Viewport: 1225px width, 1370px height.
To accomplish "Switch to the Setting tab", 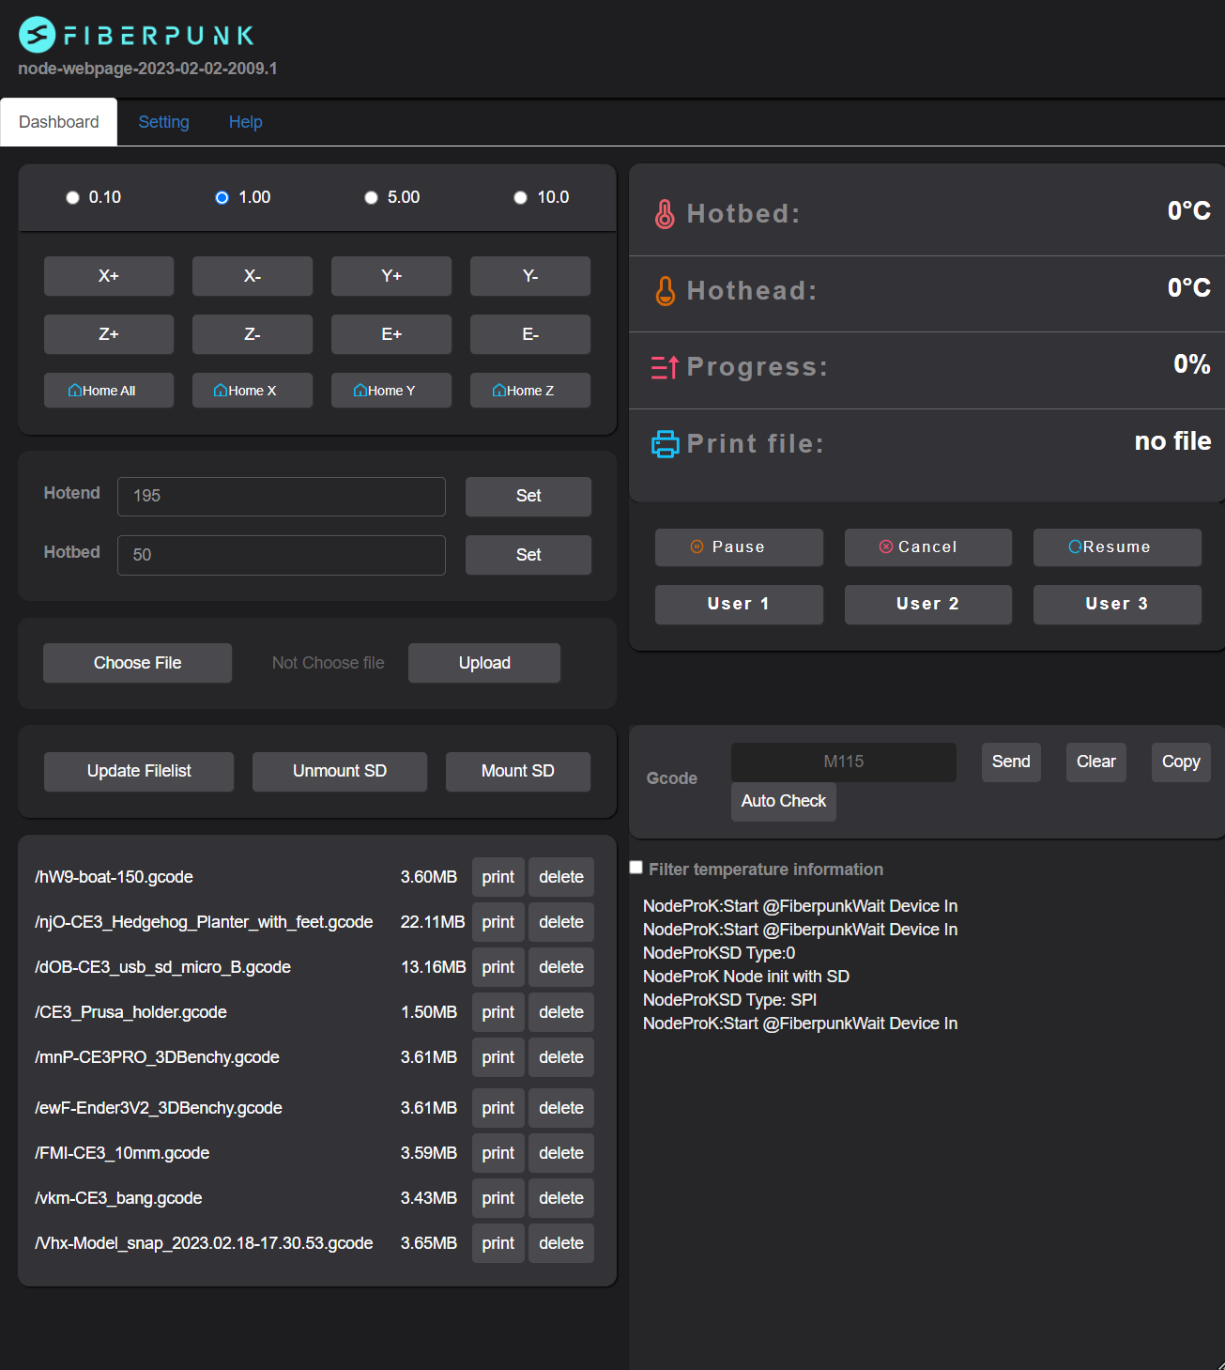I will click(x=163, y=121).
